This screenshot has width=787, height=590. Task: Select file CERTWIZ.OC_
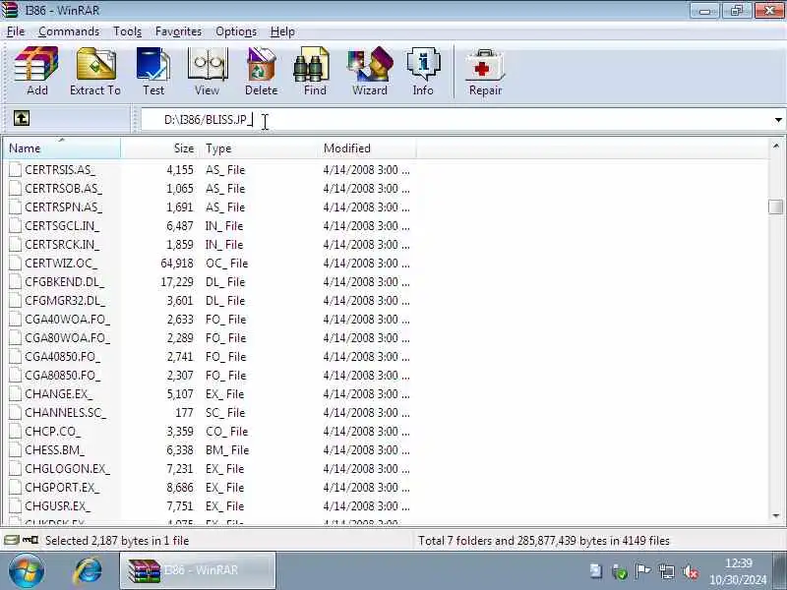click(61, 264)
